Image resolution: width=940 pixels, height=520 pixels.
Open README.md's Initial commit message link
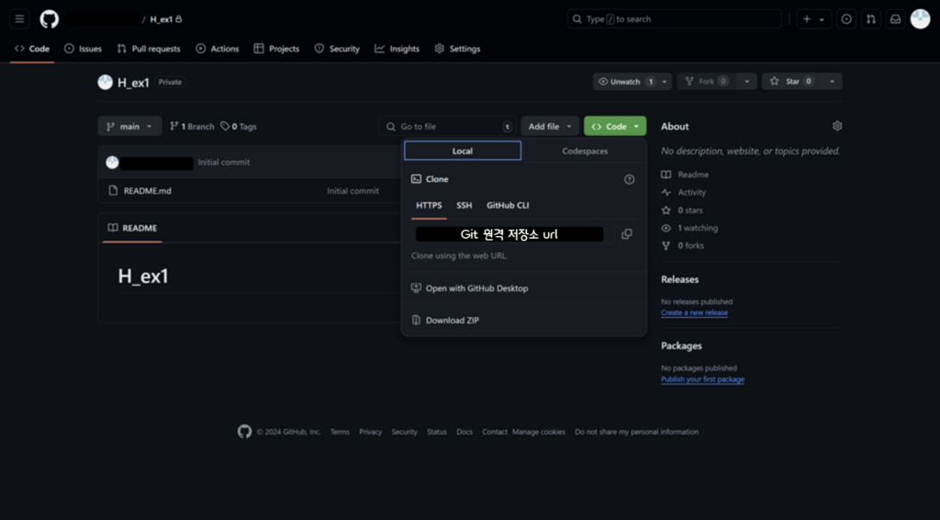pyautogui.click(x=352, y=191)
